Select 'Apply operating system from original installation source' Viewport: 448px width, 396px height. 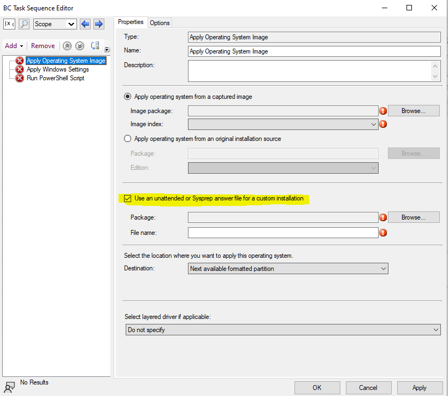point(127,139)
